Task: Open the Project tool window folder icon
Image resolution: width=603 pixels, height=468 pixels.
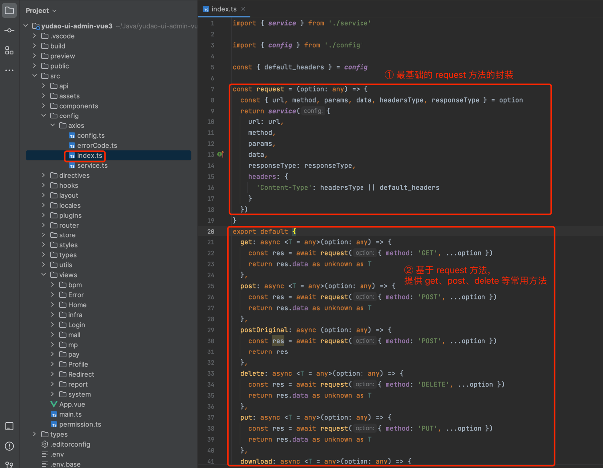Action: coord(9,10)
